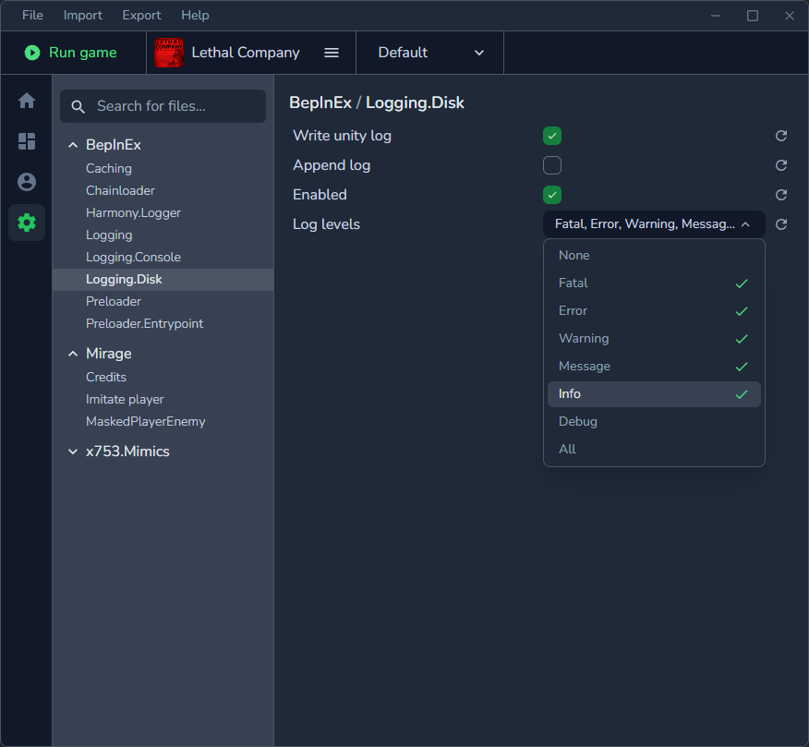Reset the Write unity log setting
This screenshot has height=747, width=809.
pos(781,136)
